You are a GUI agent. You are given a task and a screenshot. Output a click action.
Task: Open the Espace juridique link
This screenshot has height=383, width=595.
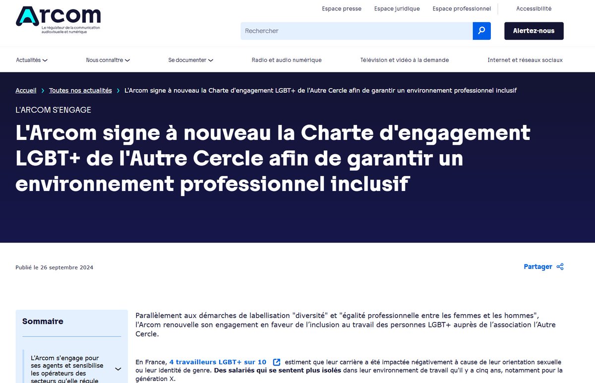point(397,8)
